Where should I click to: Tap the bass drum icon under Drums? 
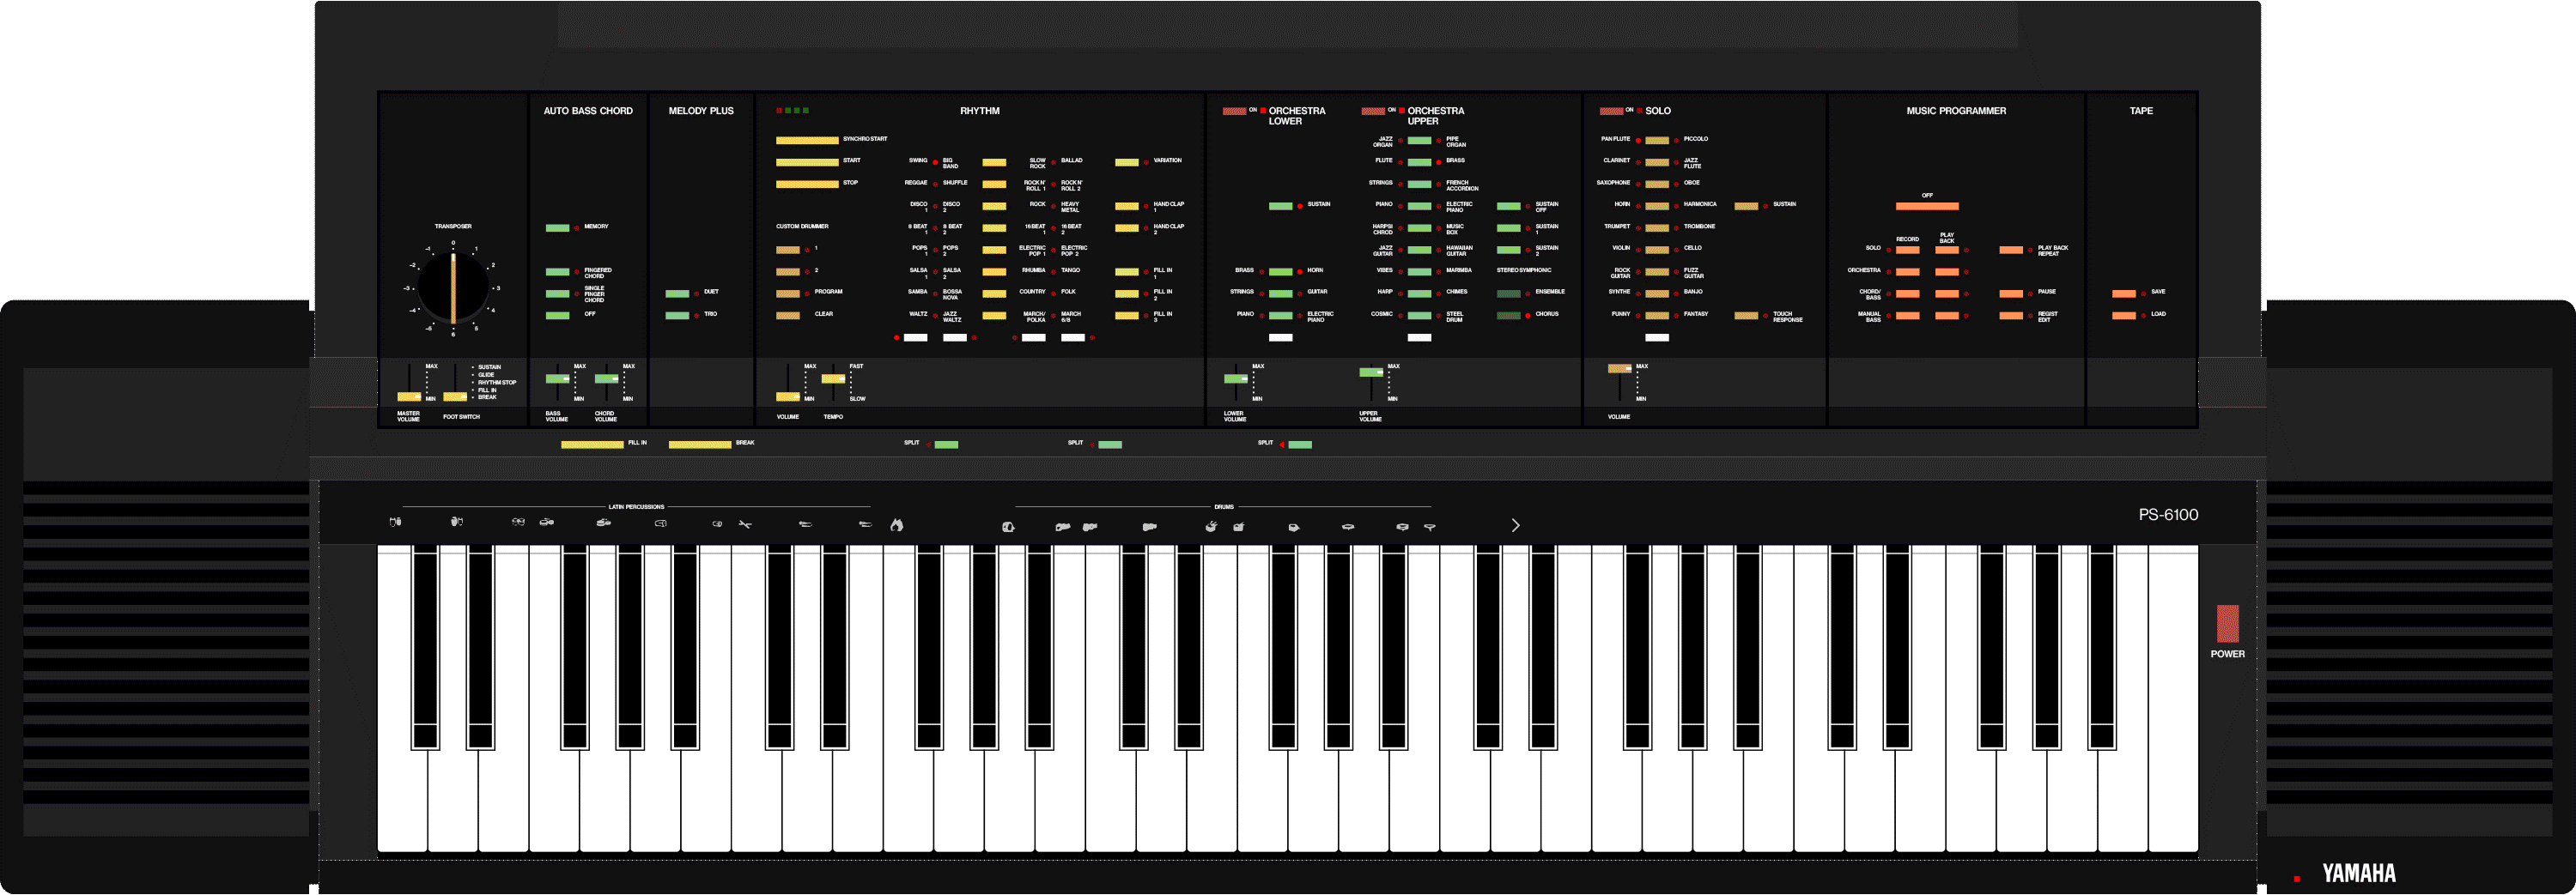[1008, 526]
